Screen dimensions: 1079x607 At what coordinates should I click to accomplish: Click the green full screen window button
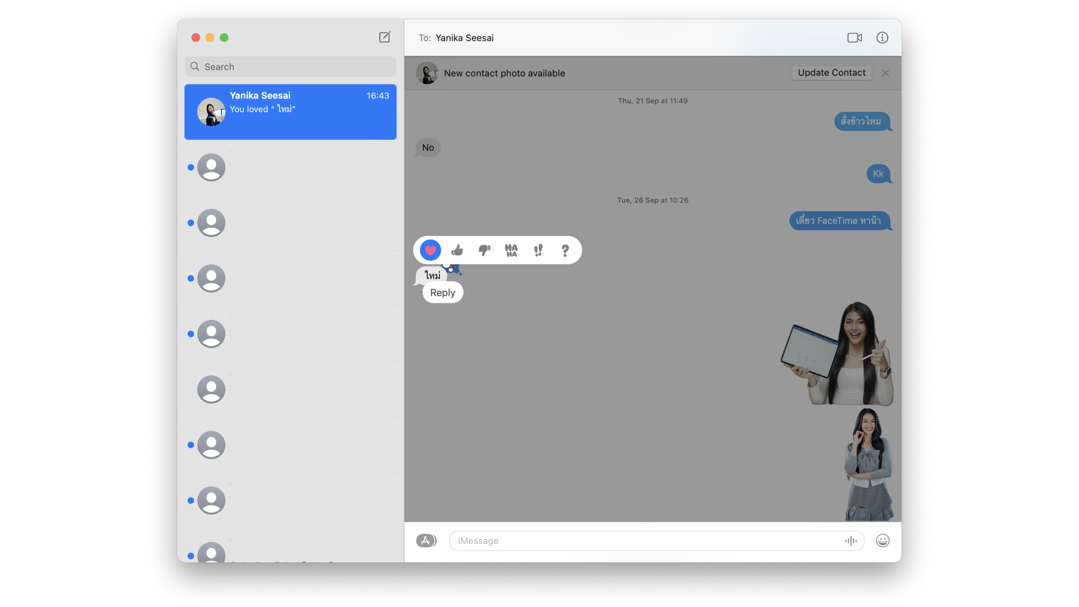(224, 38)
